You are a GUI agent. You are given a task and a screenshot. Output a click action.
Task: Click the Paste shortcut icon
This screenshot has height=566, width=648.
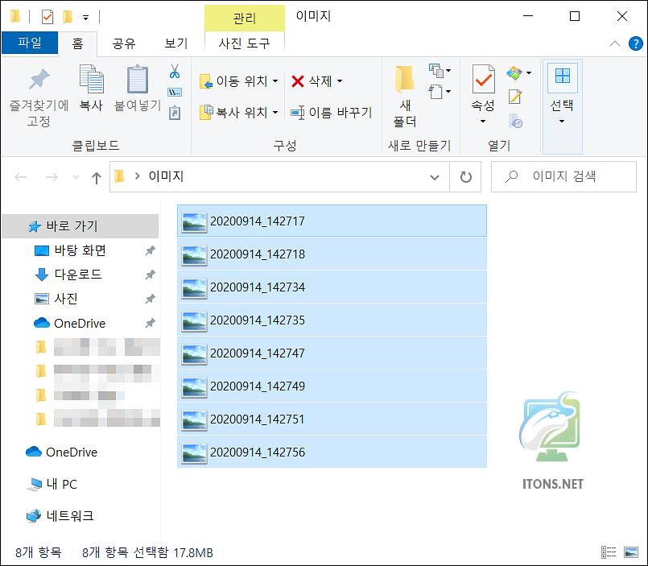click(175, 113)
